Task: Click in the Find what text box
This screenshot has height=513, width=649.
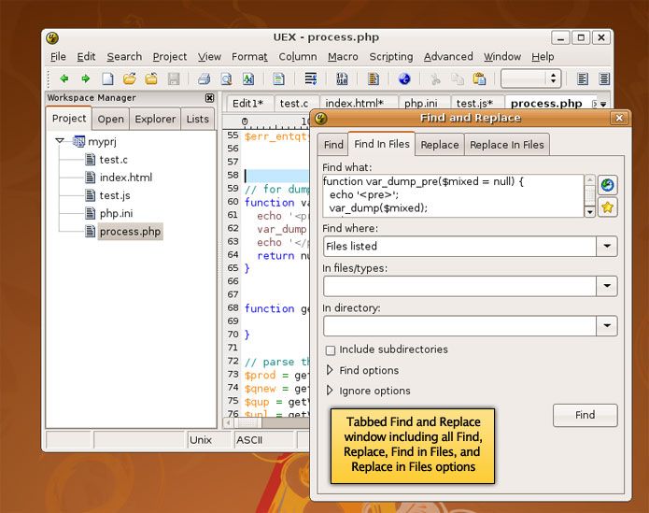Action: pos(453,196)
